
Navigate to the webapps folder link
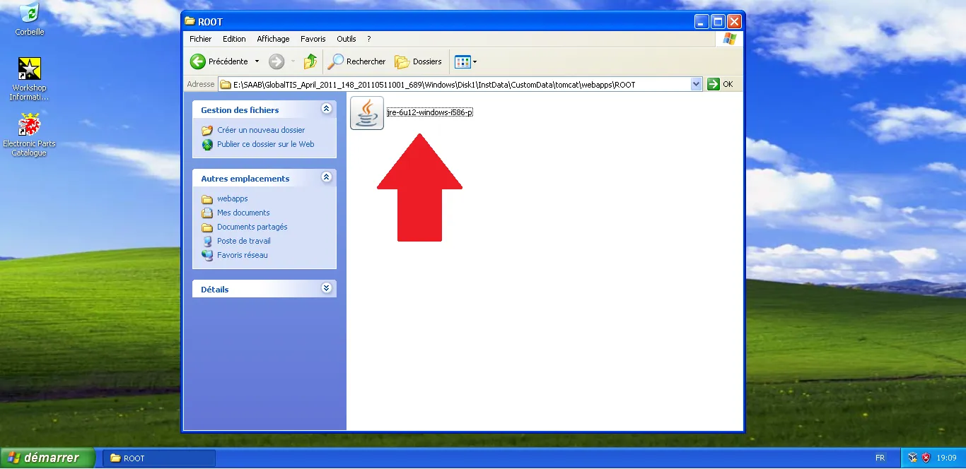pyautogui.click(x=233, y=198)
